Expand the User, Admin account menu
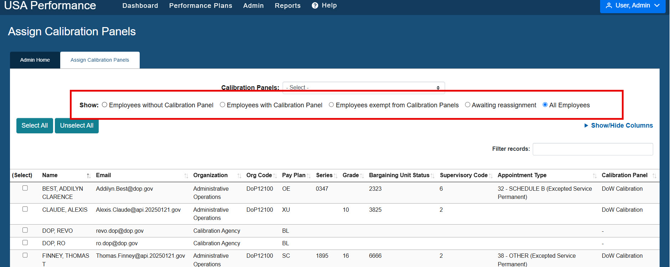This screenshot has width=671, height=267. 633,6
